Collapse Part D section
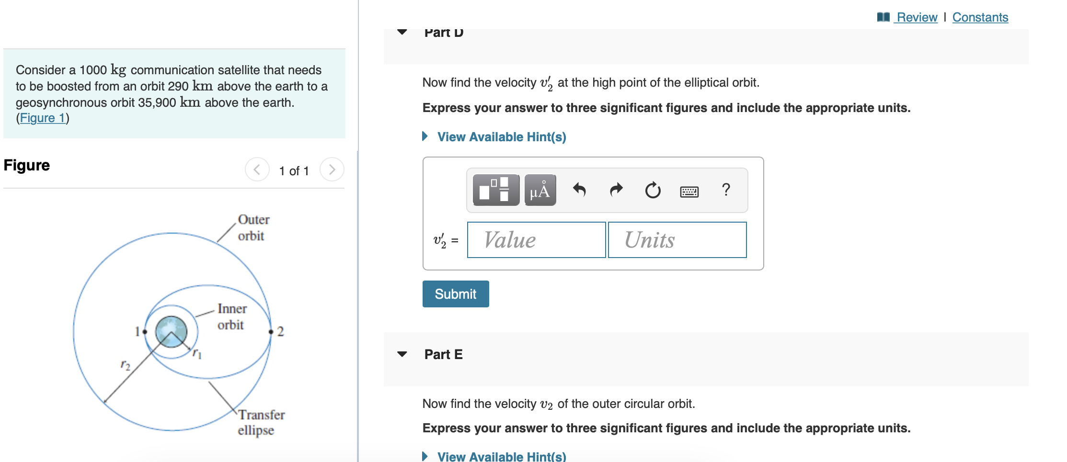Screen dimensions: 1067x462 point(402,32)
